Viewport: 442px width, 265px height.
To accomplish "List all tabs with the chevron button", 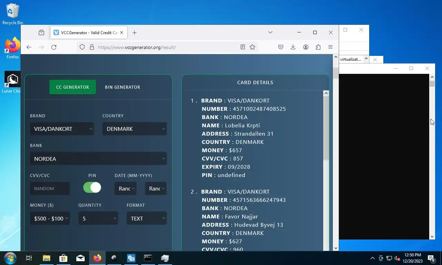I will coord(270,32).
